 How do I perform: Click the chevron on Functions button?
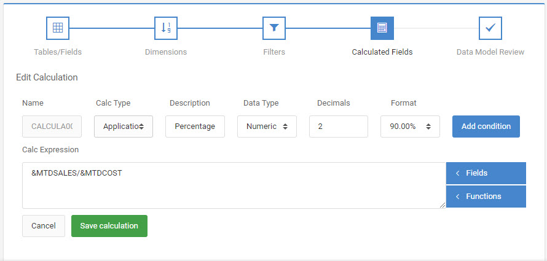(457, 197)
